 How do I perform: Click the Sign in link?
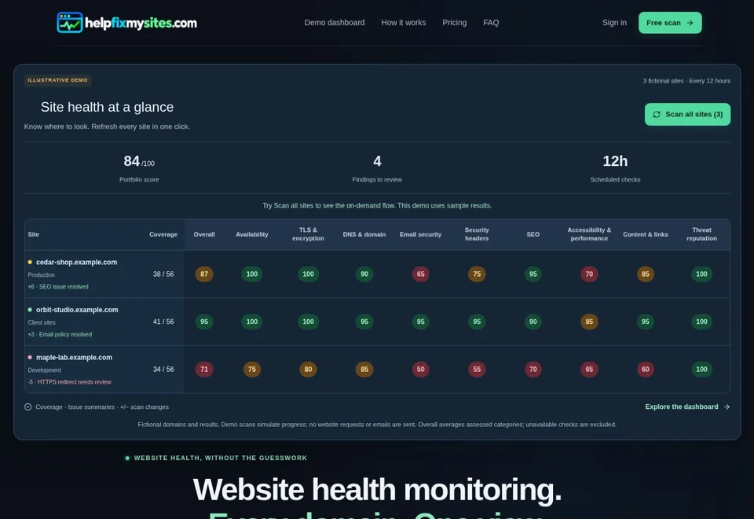coord(614,23)
